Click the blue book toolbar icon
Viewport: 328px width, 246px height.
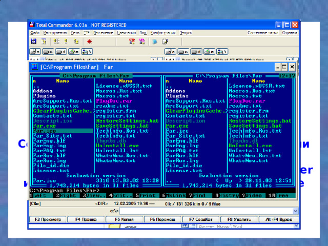pos(155,42)
